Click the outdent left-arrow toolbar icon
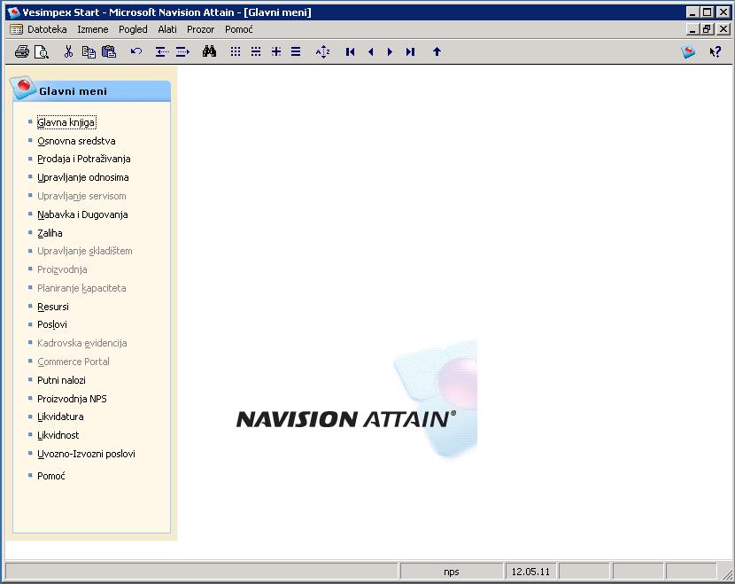The width and height of the screenshot is (735, 584). [162, 51]
